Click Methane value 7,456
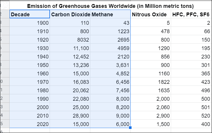Viewport: 212px width, 133px height. point(110,90)
